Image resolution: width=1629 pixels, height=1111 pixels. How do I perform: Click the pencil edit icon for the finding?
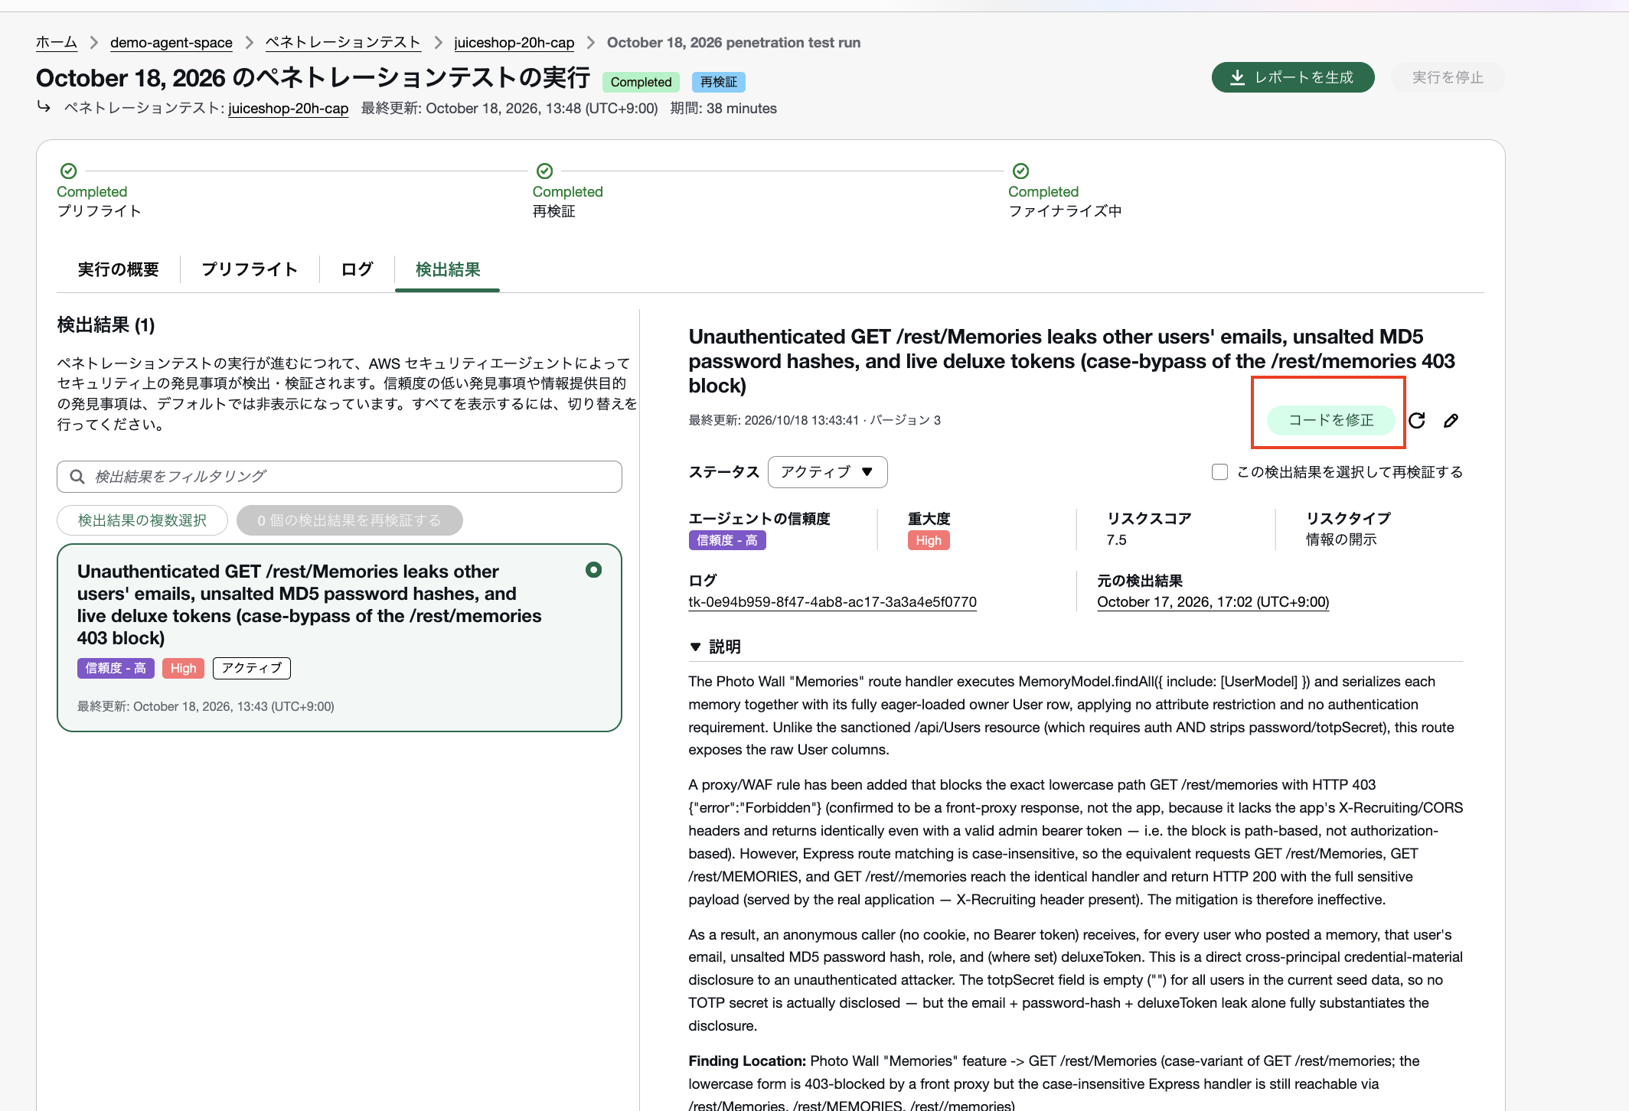(x=1451, y=420)
